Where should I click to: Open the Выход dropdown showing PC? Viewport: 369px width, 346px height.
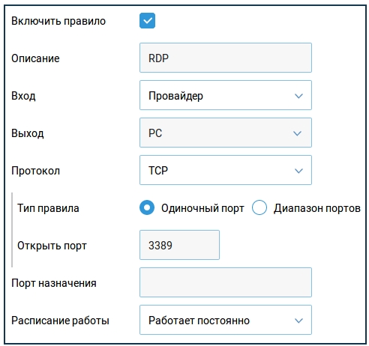[226, 133]
